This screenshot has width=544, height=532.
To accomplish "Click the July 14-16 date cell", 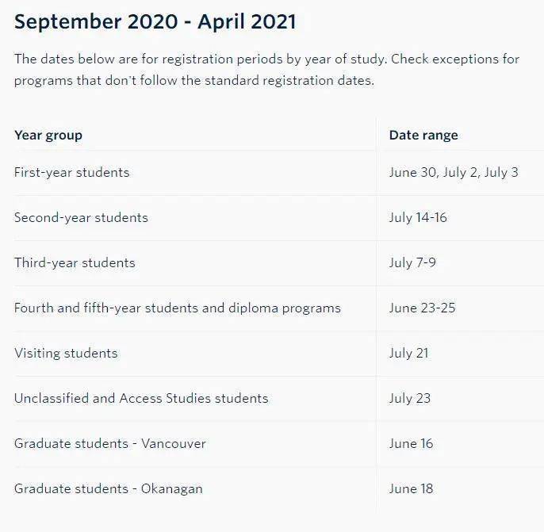I will (418, 217).
